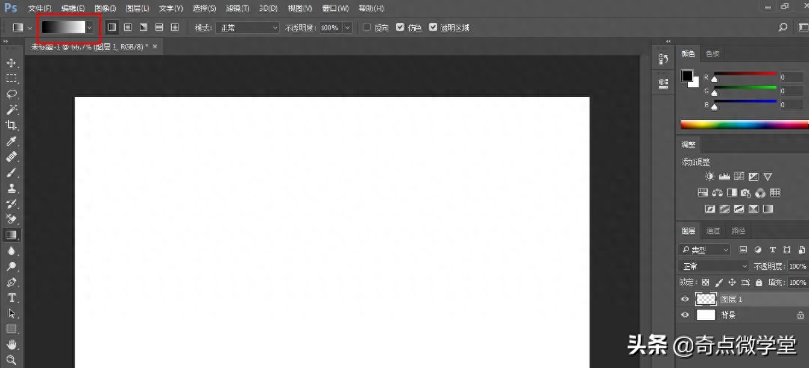
Task: Open the gradient picker dropdown arrow
Action: (x=90, y=28)
